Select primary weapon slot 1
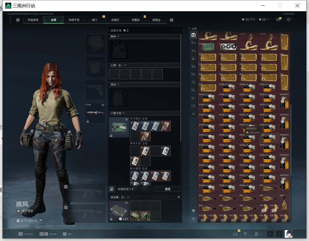 click(x=85, y=193)
